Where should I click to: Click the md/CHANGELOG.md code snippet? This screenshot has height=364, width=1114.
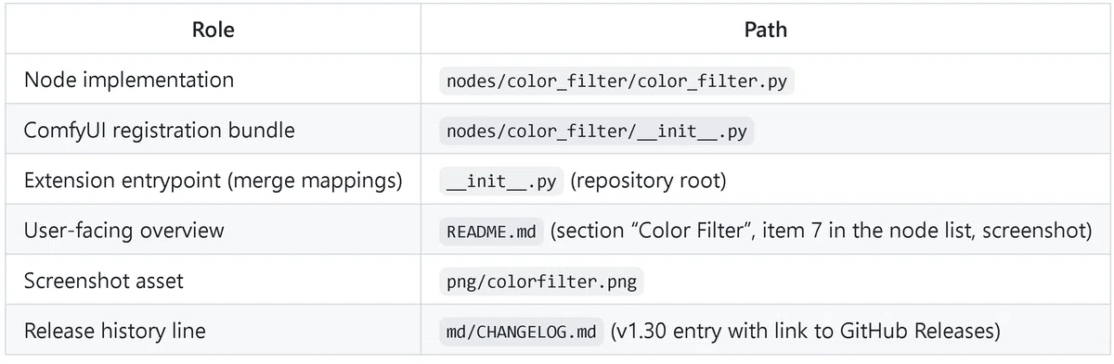(522, 332)
